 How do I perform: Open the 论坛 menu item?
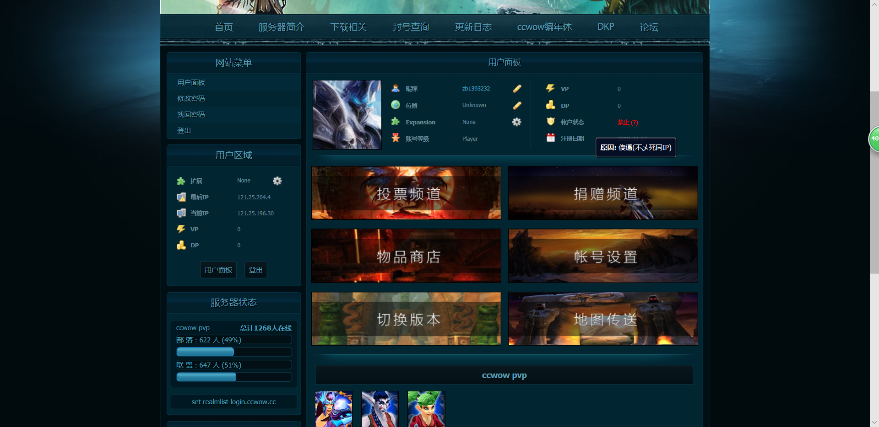coord(649,27)
